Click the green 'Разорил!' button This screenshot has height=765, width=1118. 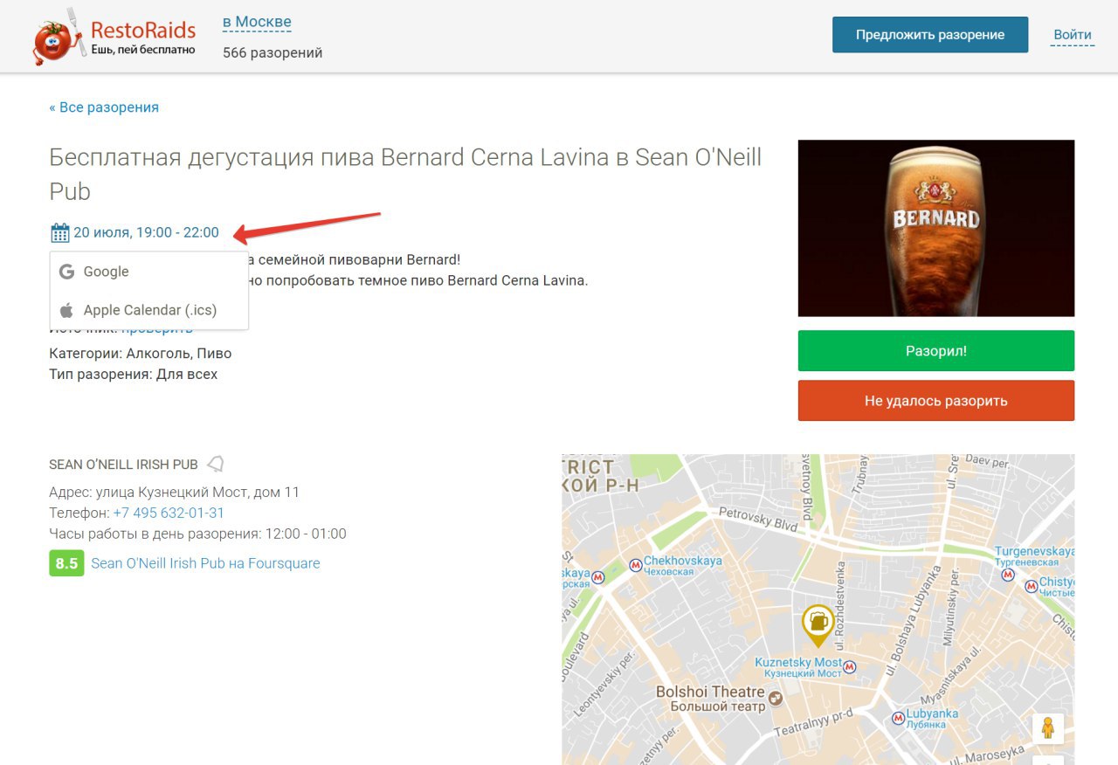point(936,351)
